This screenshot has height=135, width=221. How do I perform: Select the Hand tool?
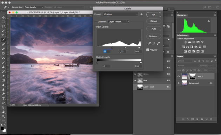3,112
